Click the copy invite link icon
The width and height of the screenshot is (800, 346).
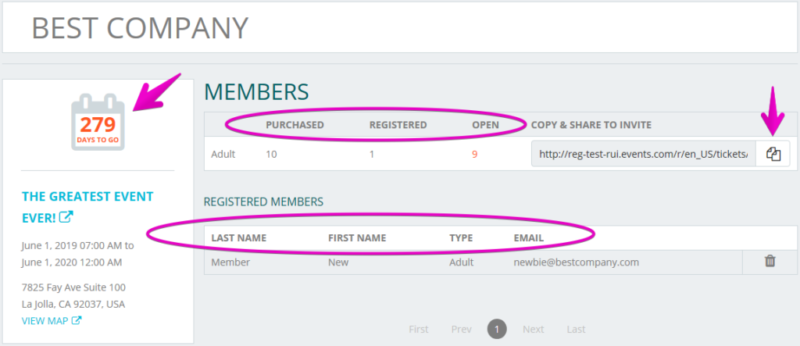click(x=773, y=154)
